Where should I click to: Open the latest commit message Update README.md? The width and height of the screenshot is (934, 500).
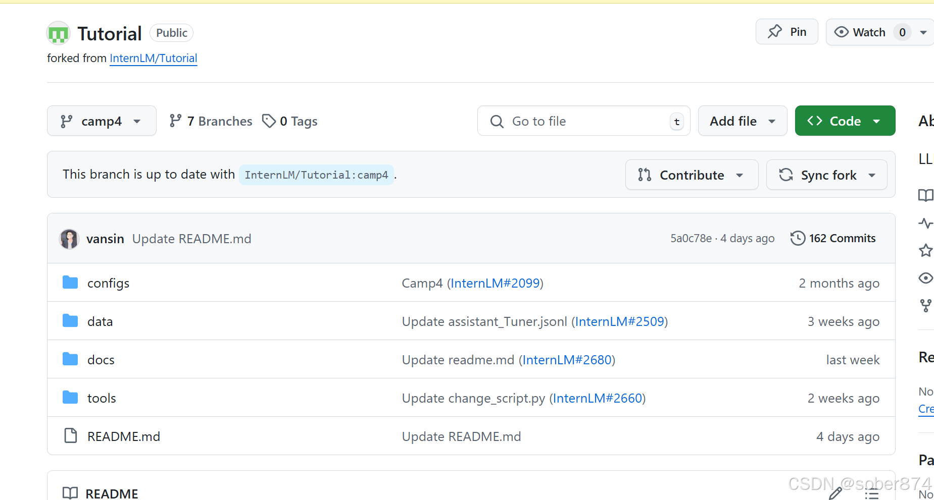point(191,239)
